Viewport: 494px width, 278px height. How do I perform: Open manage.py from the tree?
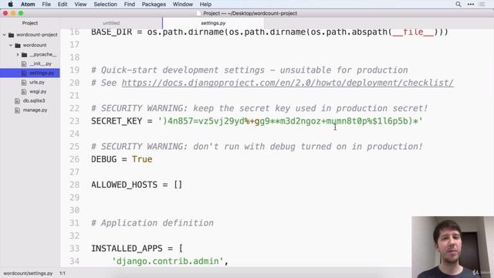coord(35,110)
